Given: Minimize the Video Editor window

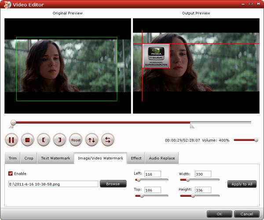Looking at the screenshot, I should (x=243, y=4).
